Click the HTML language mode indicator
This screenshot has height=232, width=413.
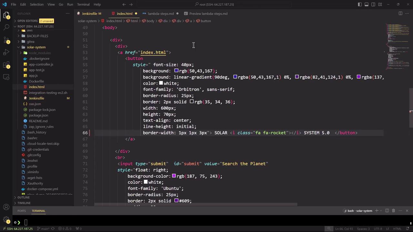397,229
